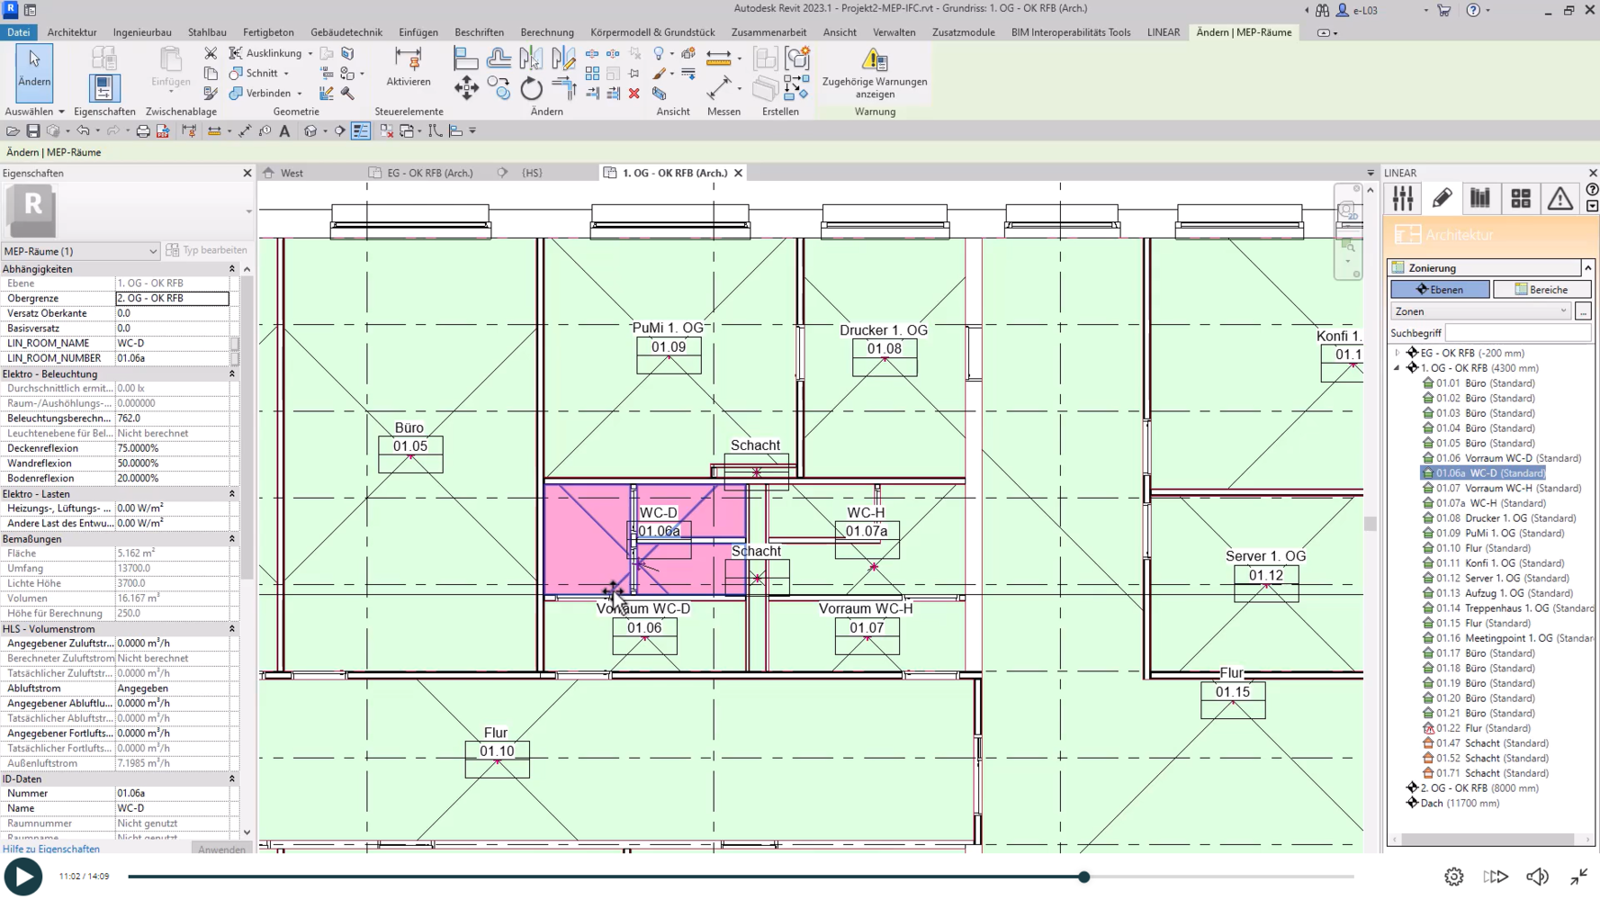
Task: Toggle the Eigenschaften palette button
Action: pyautogui.click(x=103, y=88)
